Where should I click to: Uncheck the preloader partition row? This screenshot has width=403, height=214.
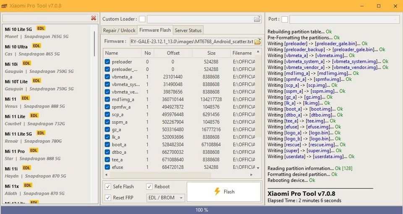107,62
